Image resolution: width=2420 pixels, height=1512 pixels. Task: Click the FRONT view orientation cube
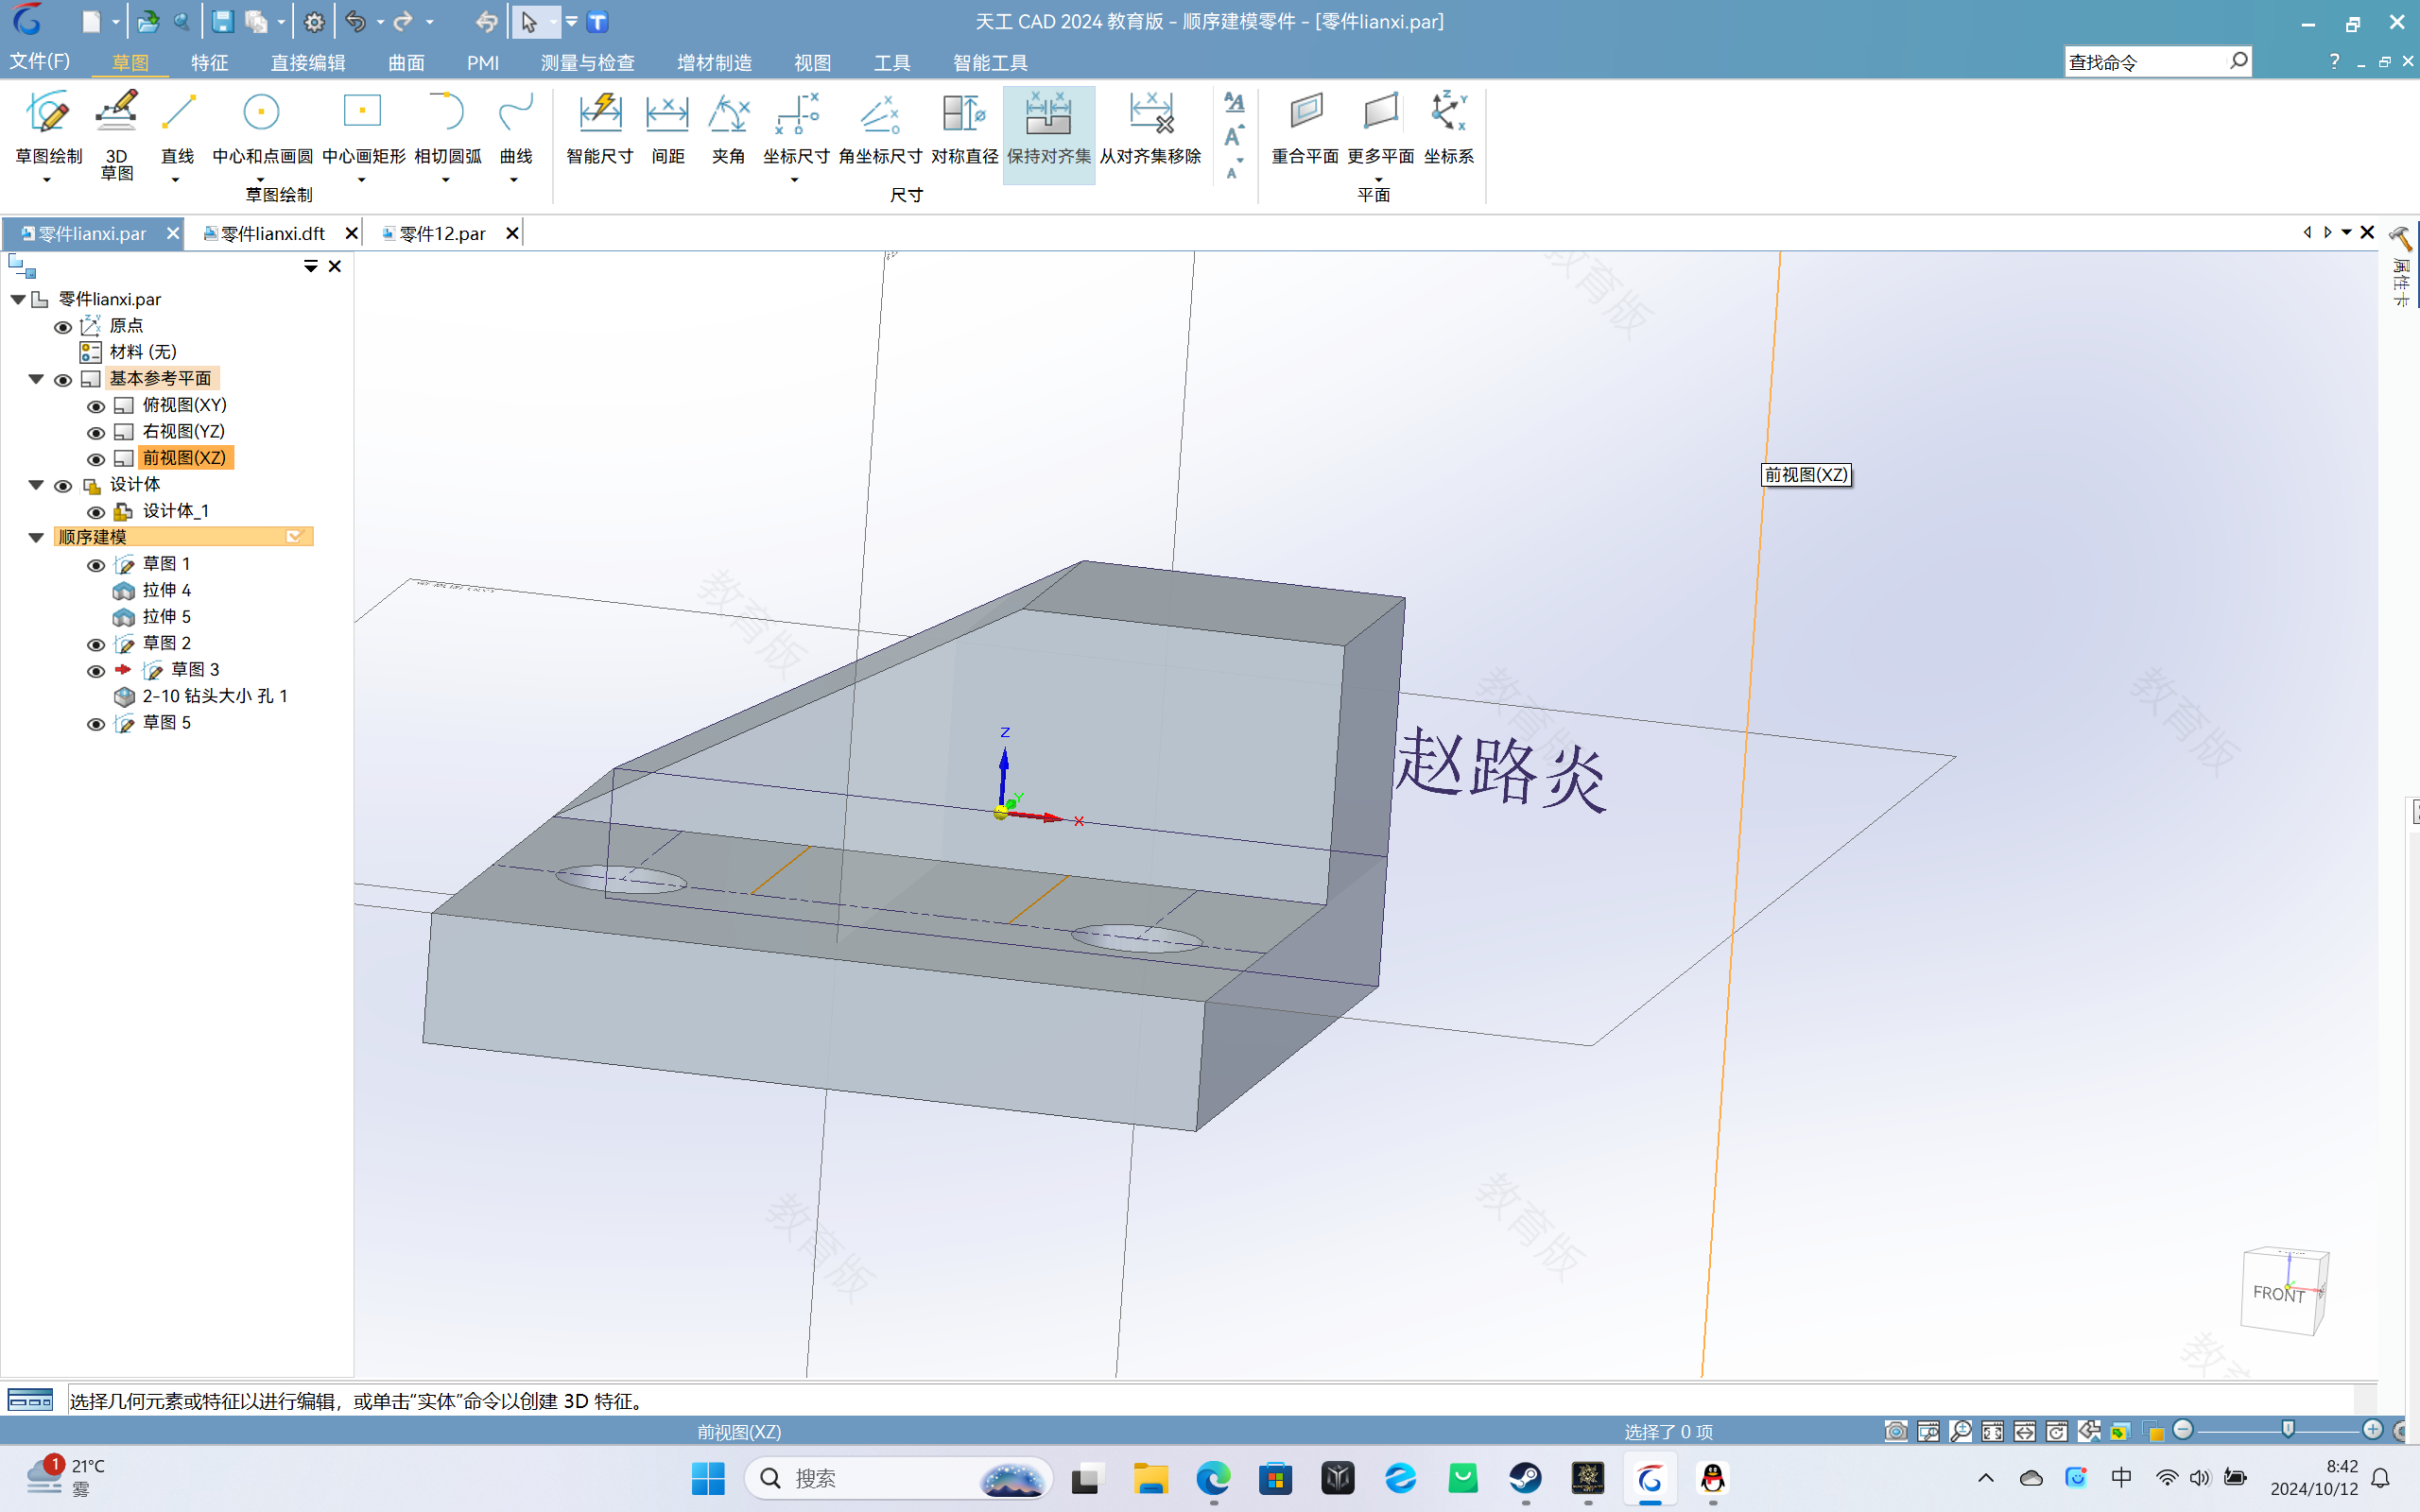[x=2283, y=1291]
